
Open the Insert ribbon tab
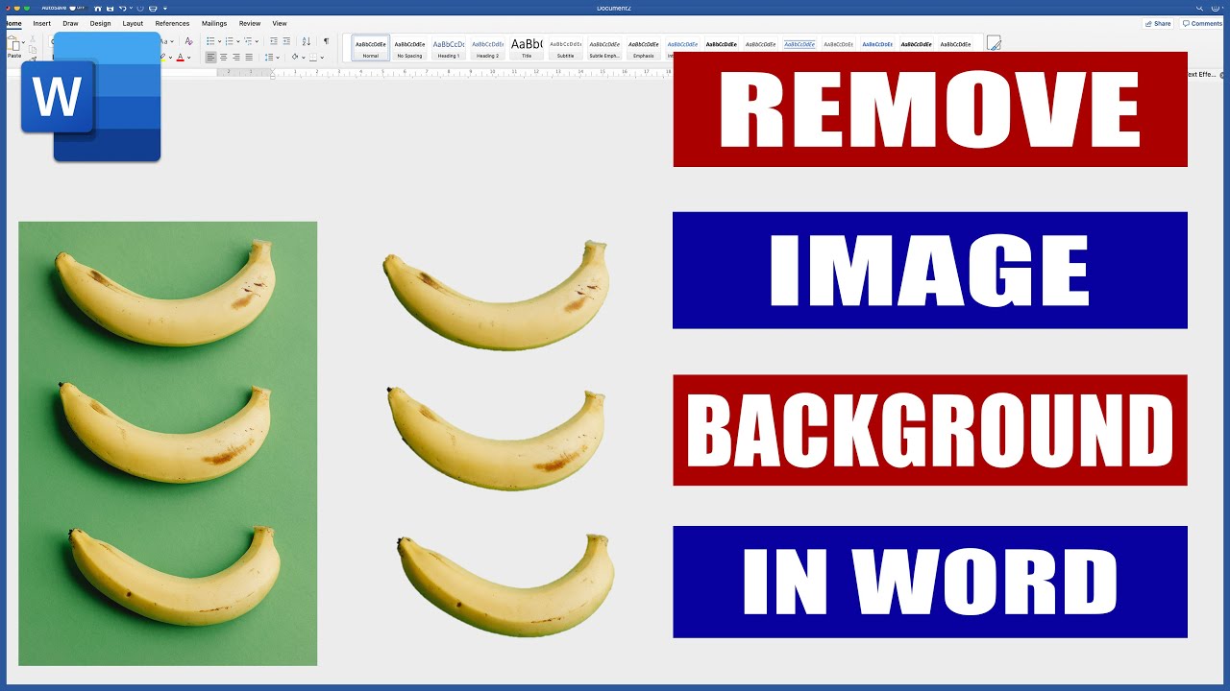(41, 23)
